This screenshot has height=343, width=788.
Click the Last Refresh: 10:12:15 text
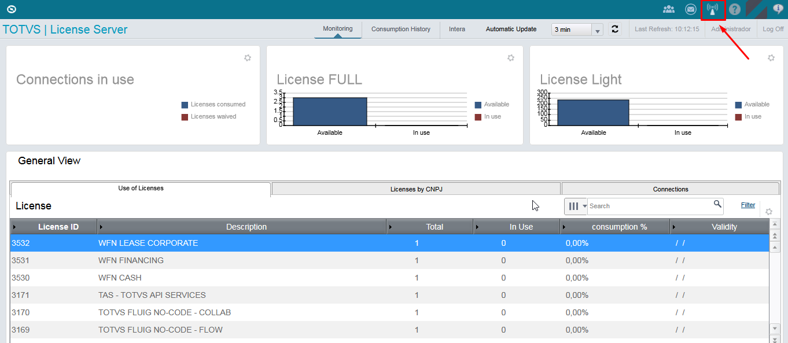667,29
